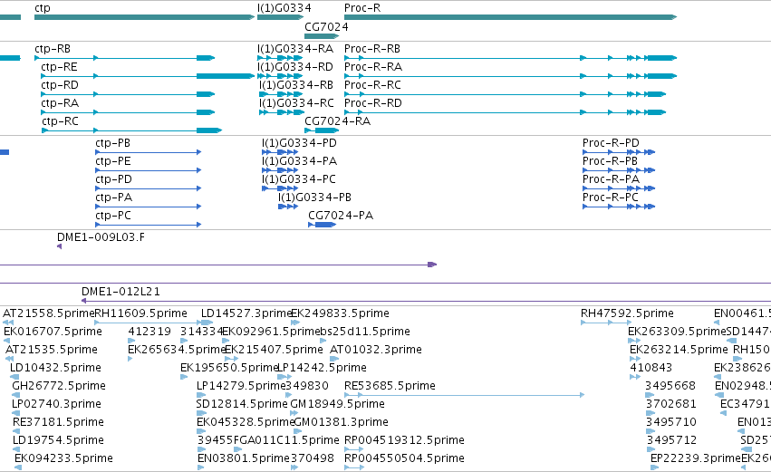Image resolution: width=771 pixels, height=472 pixels.
Task: Select protein ctp-PB
Action: pos(112,143)
